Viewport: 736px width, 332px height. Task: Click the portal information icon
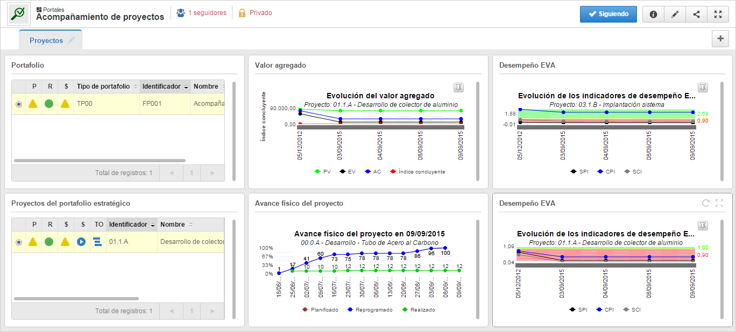[653, 15]
